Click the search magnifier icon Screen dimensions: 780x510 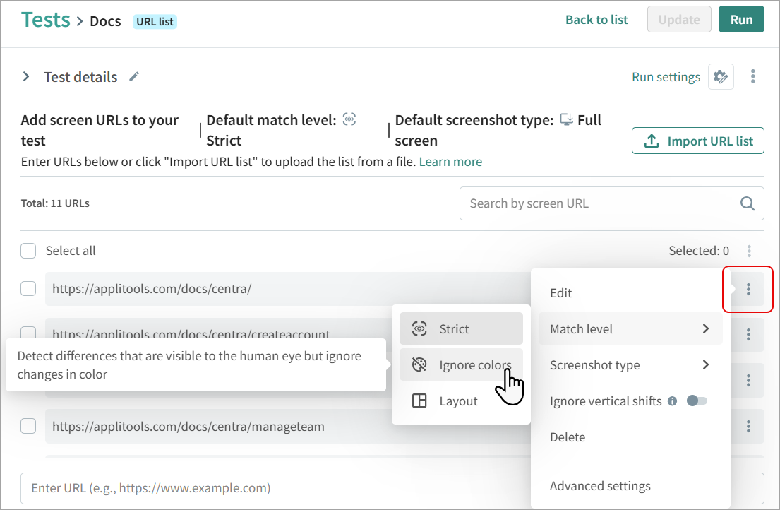pyautogui.click(x=748, y=203)
